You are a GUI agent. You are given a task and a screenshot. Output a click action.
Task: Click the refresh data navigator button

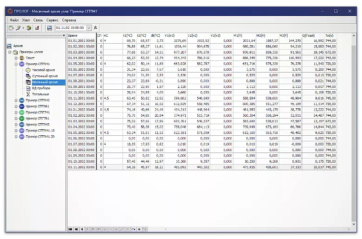(x=133, y=229)
